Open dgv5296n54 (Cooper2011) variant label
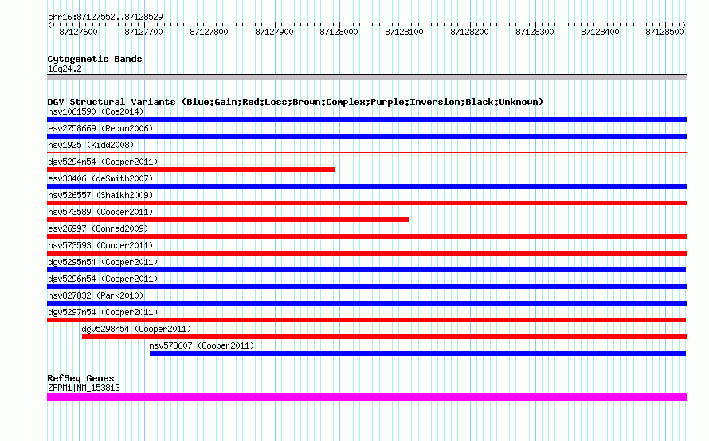This screenshot has height=441, width=709. point(103,279)
